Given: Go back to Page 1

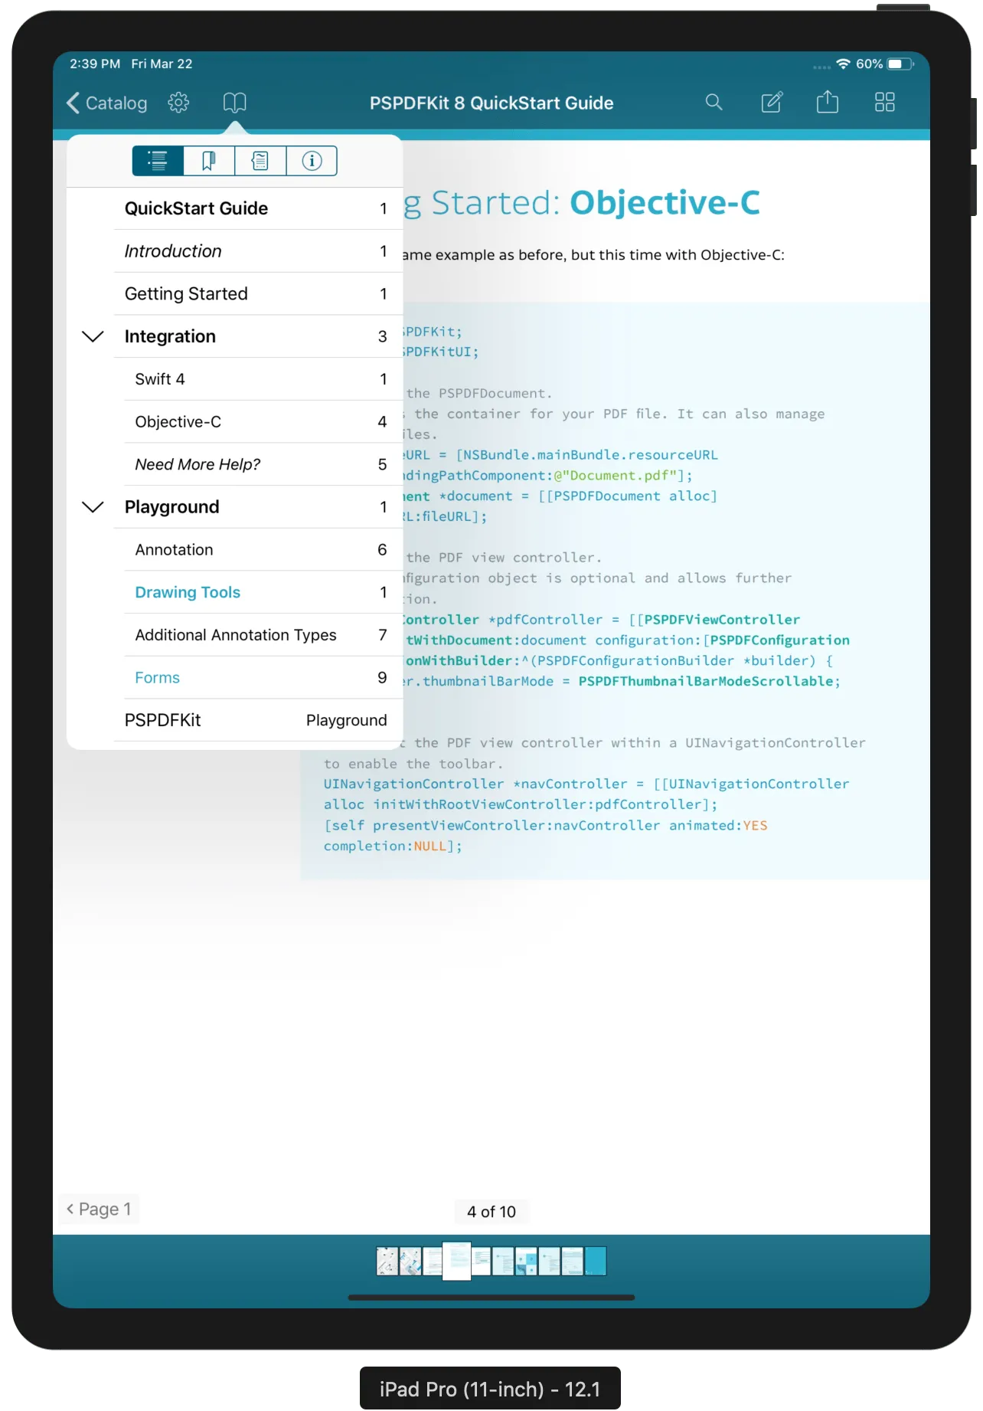Looking at the screenshot, I should coord(100,1209).
